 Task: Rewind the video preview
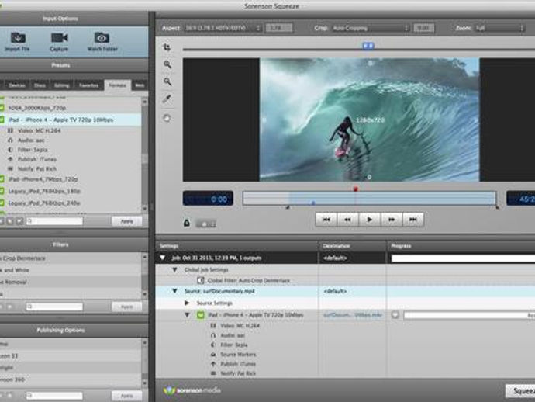pos(347,220)
